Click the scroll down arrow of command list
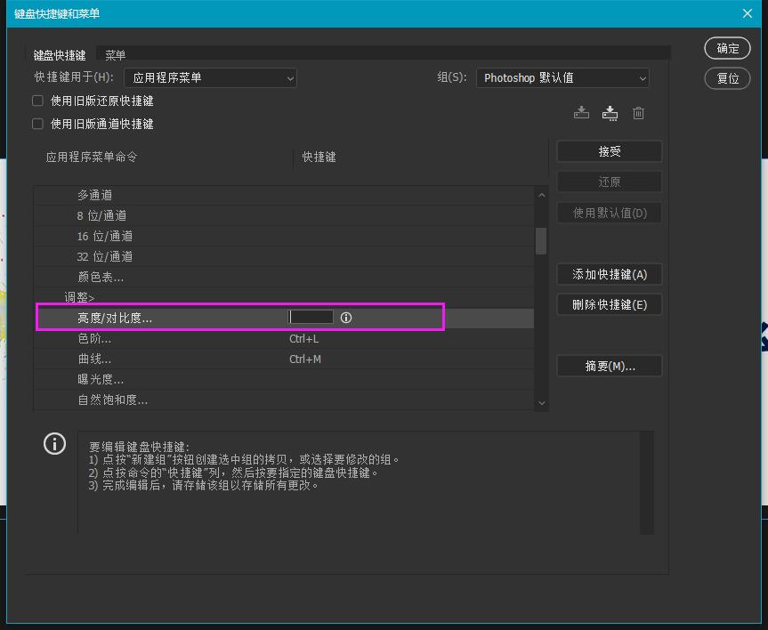This screenshot has height=630, width=768. click(541, 403)
